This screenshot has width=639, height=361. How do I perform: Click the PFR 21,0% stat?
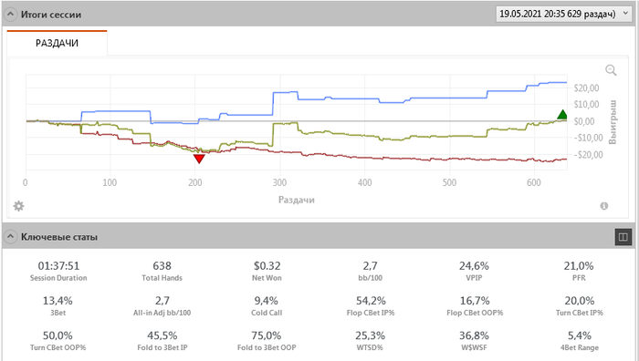[x=579, y=271]
